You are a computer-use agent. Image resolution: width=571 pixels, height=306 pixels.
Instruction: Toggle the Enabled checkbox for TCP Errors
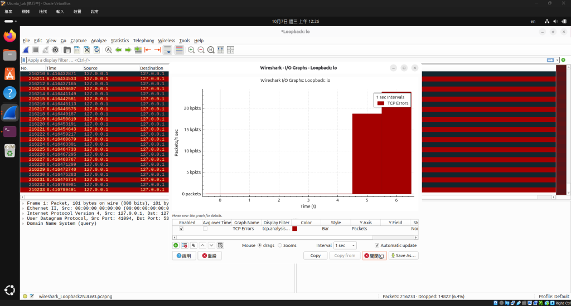tap(181, 229)
